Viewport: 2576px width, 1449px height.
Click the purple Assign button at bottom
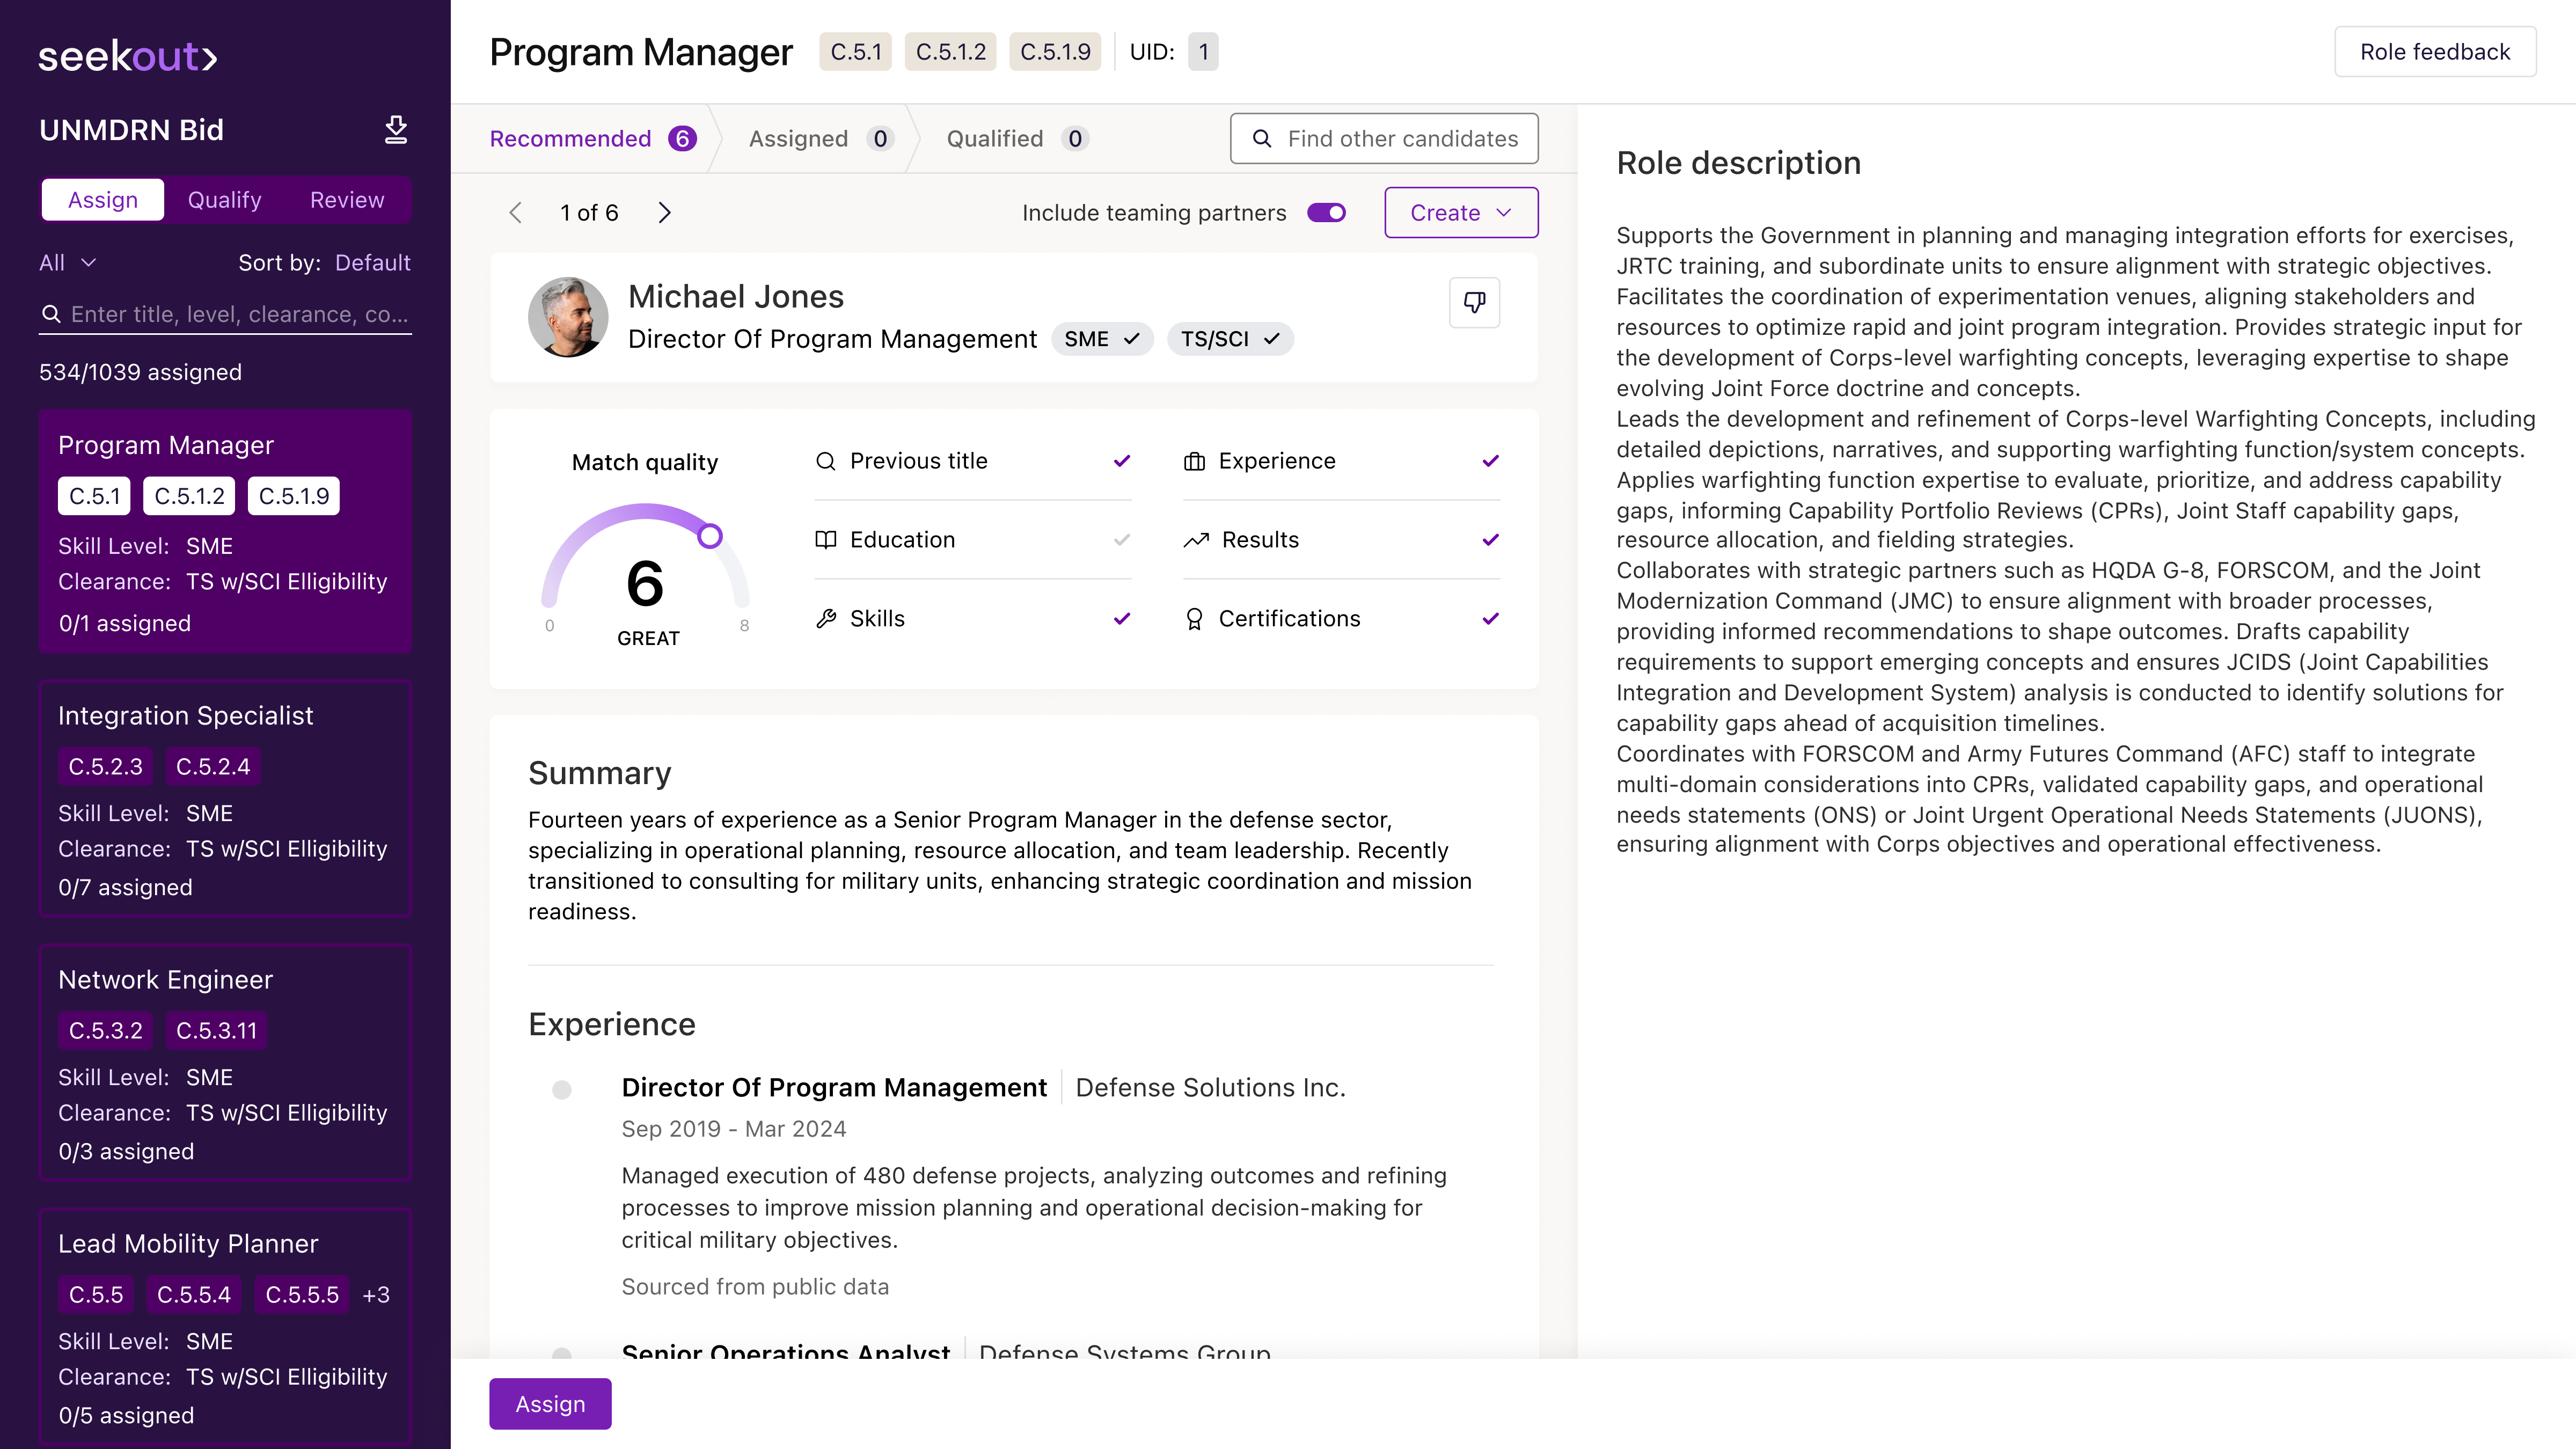[550, 1404]
